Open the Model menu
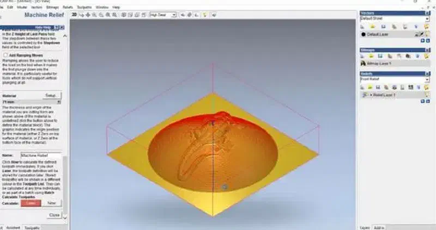This screenshot has height=230, width=436. click(22, 7)
